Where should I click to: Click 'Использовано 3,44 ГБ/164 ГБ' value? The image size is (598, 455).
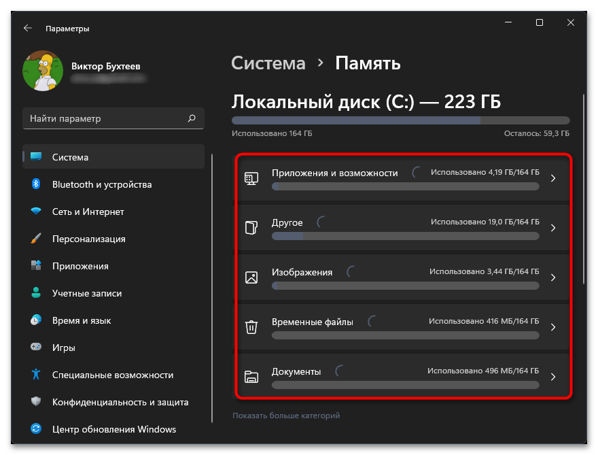click(x=484, y=271)
